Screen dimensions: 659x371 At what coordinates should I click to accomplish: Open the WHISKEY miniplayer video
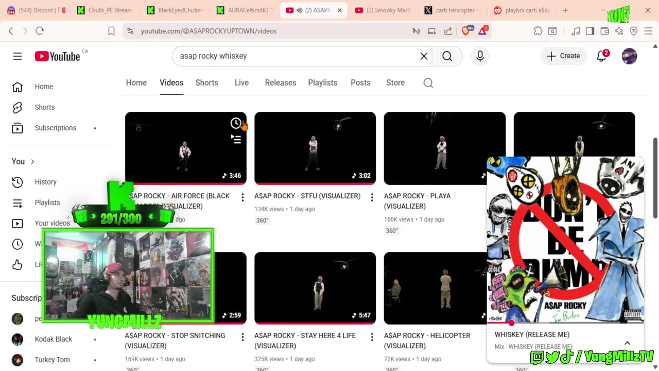565,240
